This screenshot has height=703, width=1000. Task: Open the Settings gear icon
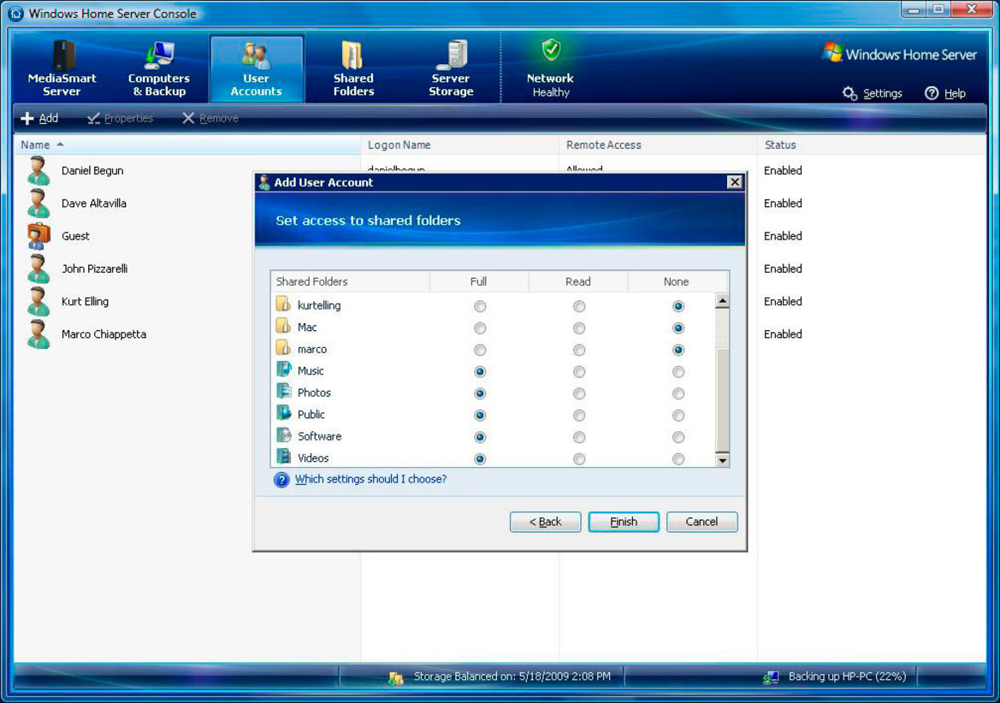pyautogui.click(x=849, y=93)
